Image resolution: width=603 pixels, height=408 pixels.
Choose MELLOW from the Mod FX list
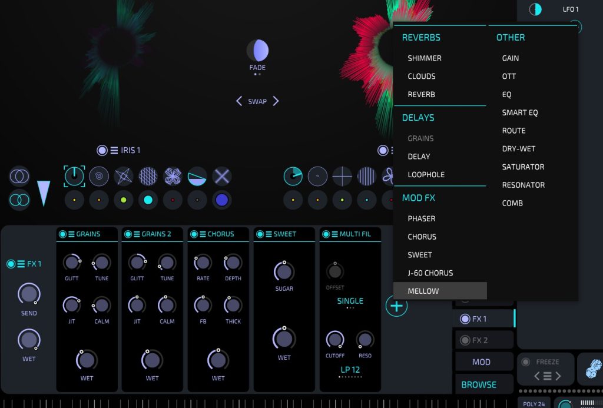tap(423, 291)
